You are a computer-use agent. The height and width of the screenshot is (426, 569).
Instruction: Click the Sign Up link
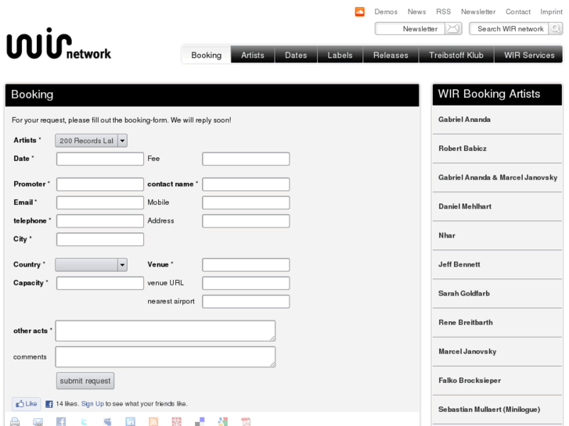(x=92, y=403)
